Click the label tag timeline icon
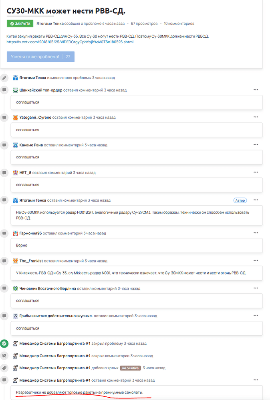Screen dimensions: 270x400 pyautogui.click(x=4, y=368)
